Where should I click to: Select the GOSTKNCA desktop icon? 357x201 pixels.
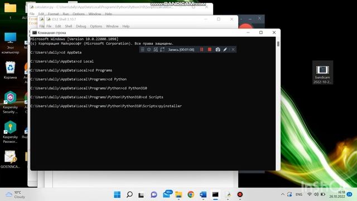10,159
